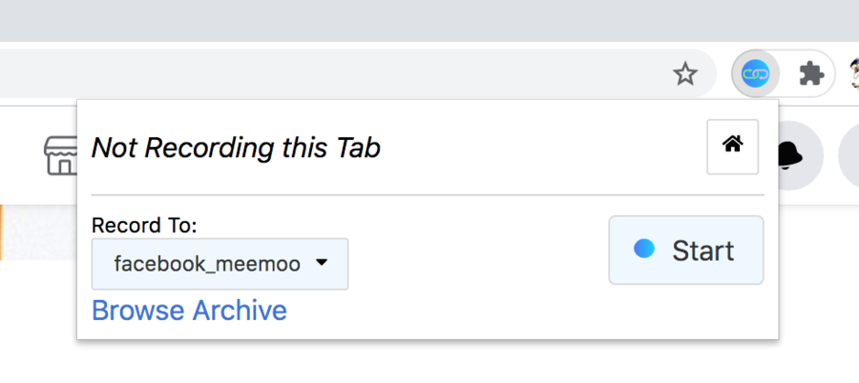859x383 pixels.
Task: Expand the Record To collection dropdown
Action: (x=220, y=264)
